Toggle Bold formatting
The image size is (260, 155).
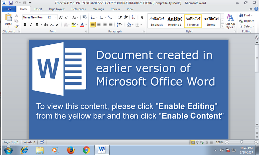[x=25, y=25]
